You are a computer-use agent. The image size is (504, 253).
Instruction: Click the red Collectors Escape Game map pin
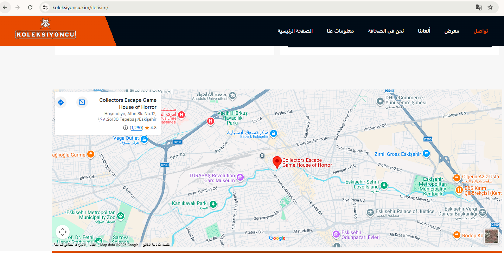(277, 162)
